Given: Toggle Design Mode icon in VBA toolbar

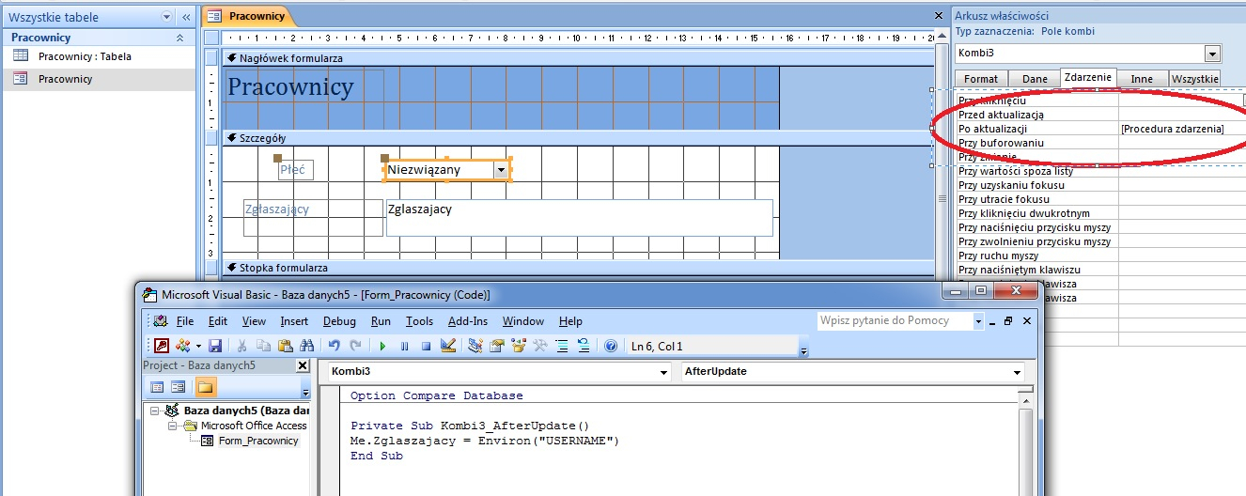Looking at the screenshot, I should (447, 346).
